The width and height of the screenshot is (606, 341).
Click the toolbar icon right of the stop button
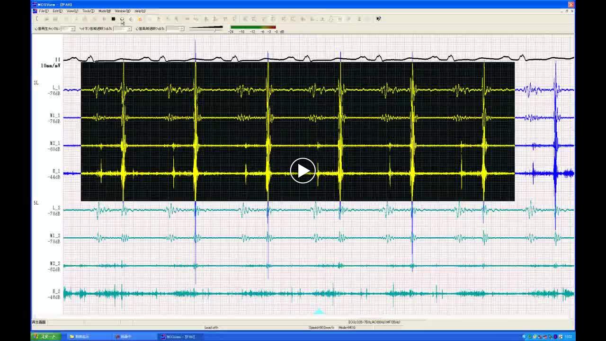[122, 19]
